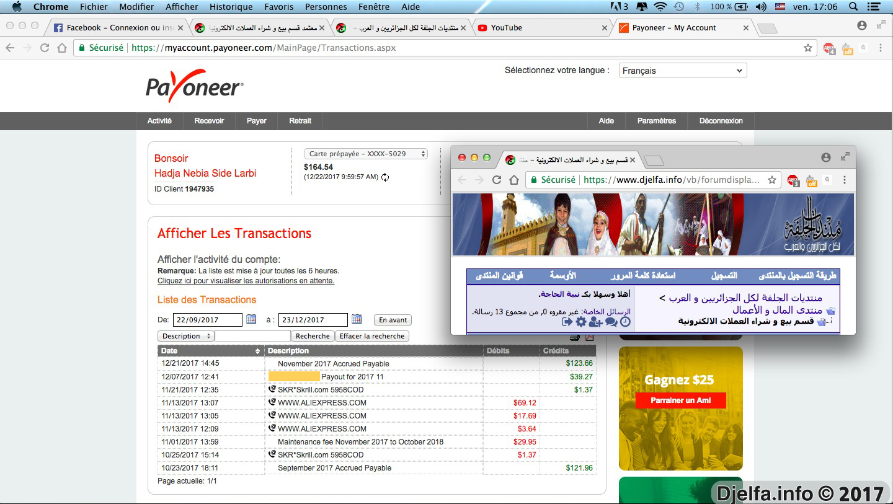The width and height of the screenshot is (893, 504).
Task: Click the search text field beside the Description dropdown
Action: pyautogui.click(x=252, y=336)
